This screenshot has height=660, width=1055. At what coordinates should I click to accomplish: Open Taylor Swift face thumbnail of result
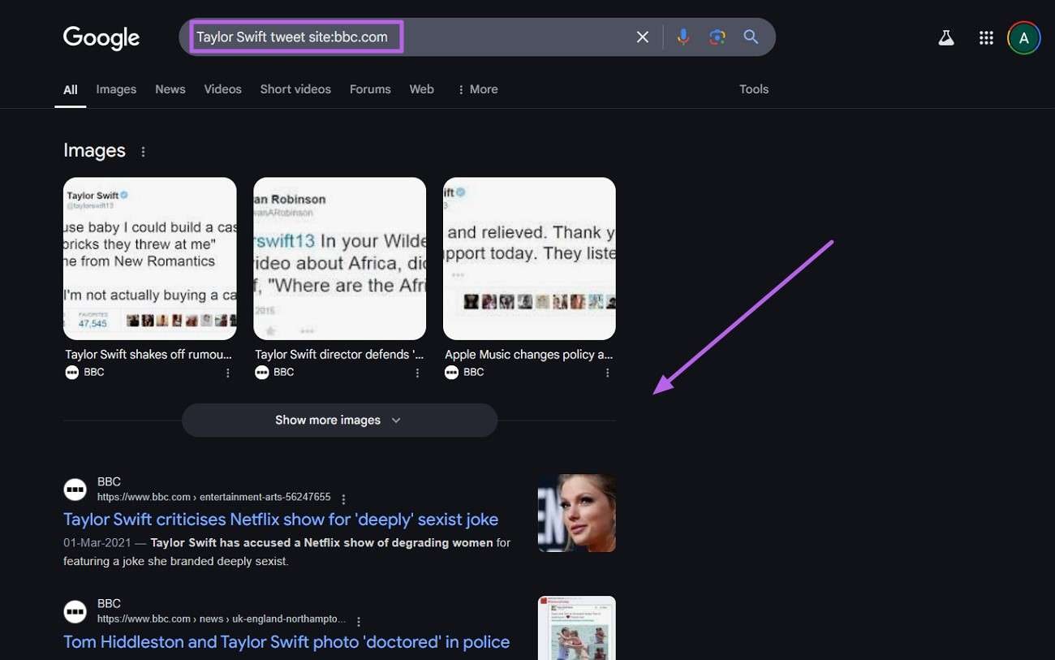(x=577, y=513)
